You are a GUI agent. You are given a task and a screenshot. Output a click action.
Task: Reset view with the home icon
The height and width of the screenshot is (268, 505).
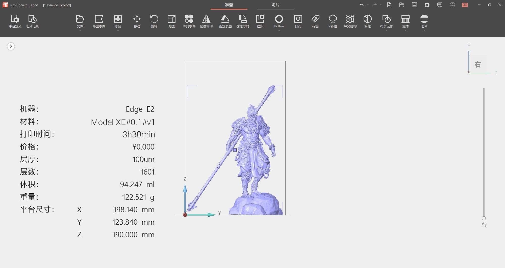tap(484, 225)
